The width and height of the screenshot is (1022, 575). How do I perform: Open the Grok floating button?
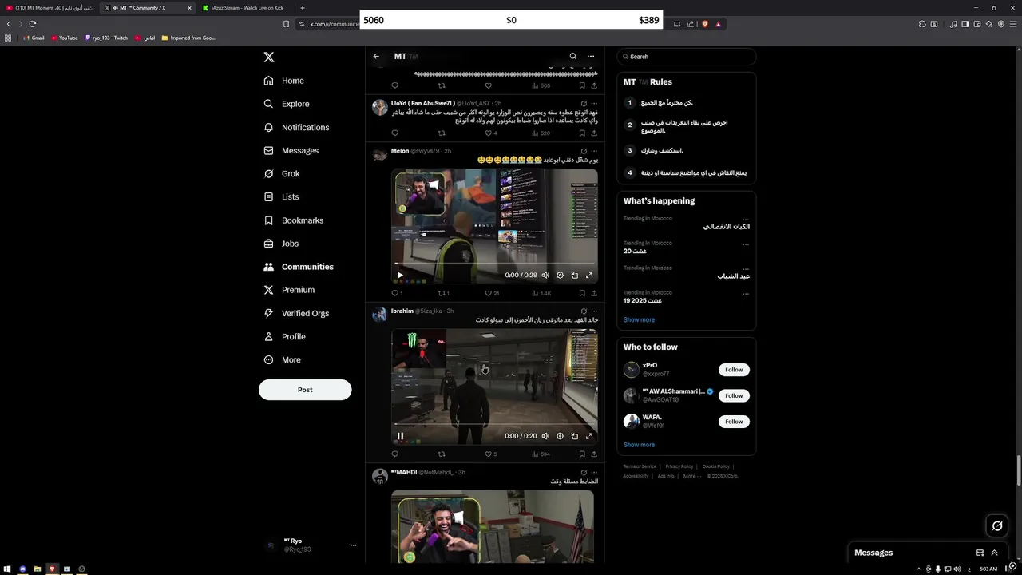click(x=997, y=525)
